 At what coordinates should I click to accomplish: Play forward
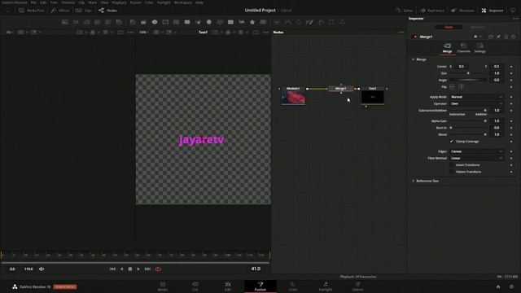[138, 269]
